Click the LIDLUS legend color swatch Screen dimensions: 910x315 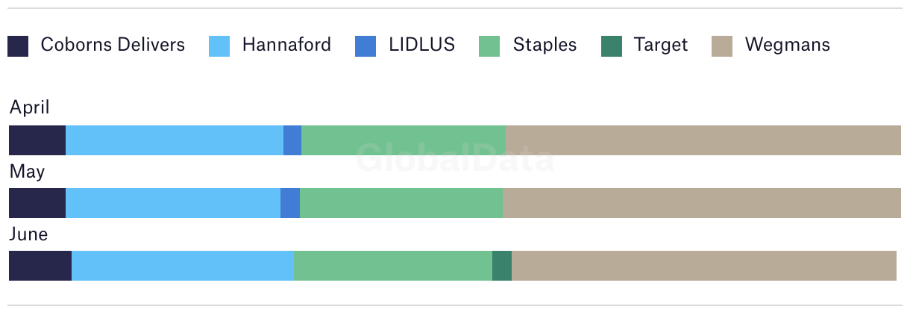pyautogui.click(x=366, y=46)
